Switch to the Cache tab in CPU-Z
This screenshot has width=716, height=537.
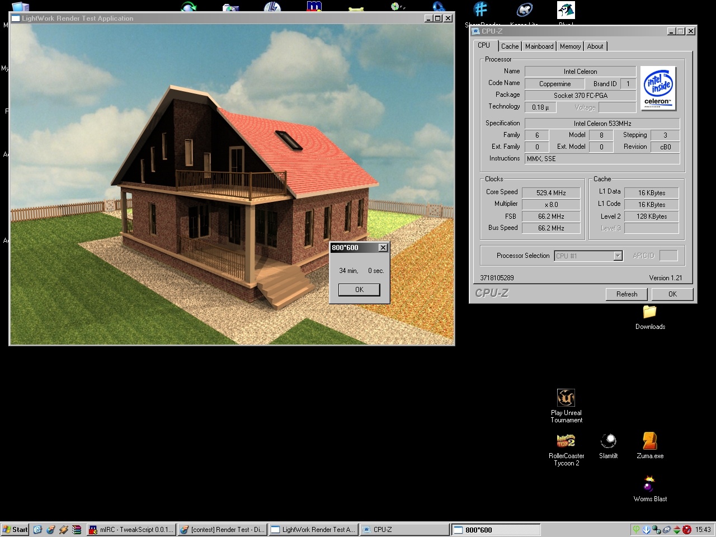[x=510, y=46]
